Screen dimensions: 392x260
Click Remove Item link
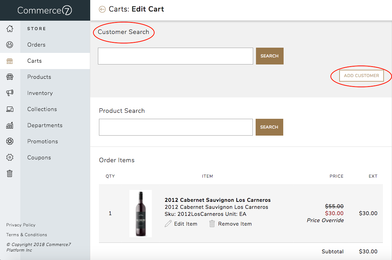tap(235, 224)
